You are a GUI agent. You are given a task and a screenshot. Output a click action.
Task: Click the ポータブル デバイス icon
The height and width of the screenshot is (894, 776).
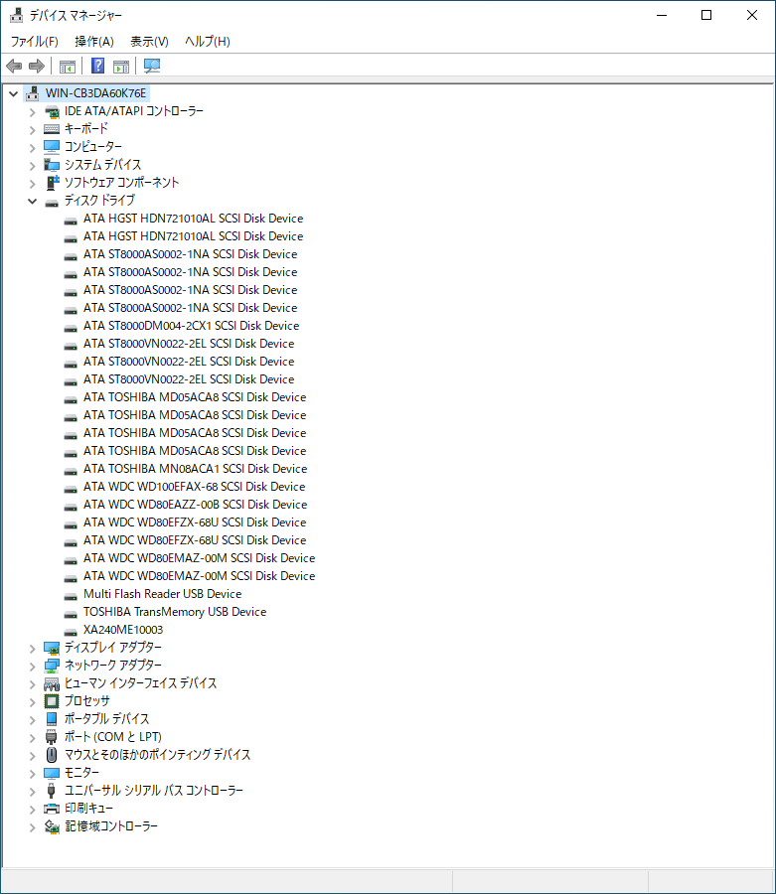pos(52,719)
